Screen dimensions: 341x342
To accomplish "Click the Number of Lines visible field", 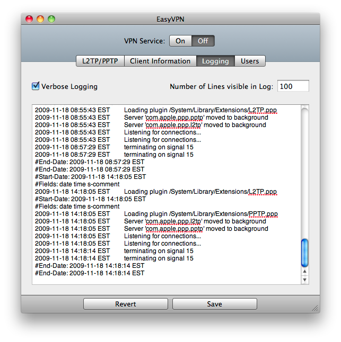I will click(x=293, y=86).
